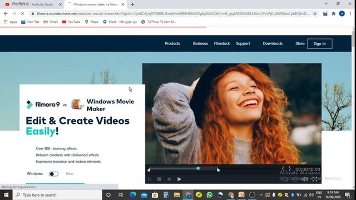Click the taskbar search box
Screen dimensions: 356x200
click(x=57, y=195)
